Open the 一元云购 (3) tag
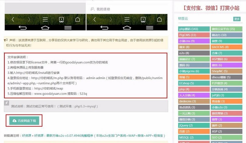 coord(194,113)
